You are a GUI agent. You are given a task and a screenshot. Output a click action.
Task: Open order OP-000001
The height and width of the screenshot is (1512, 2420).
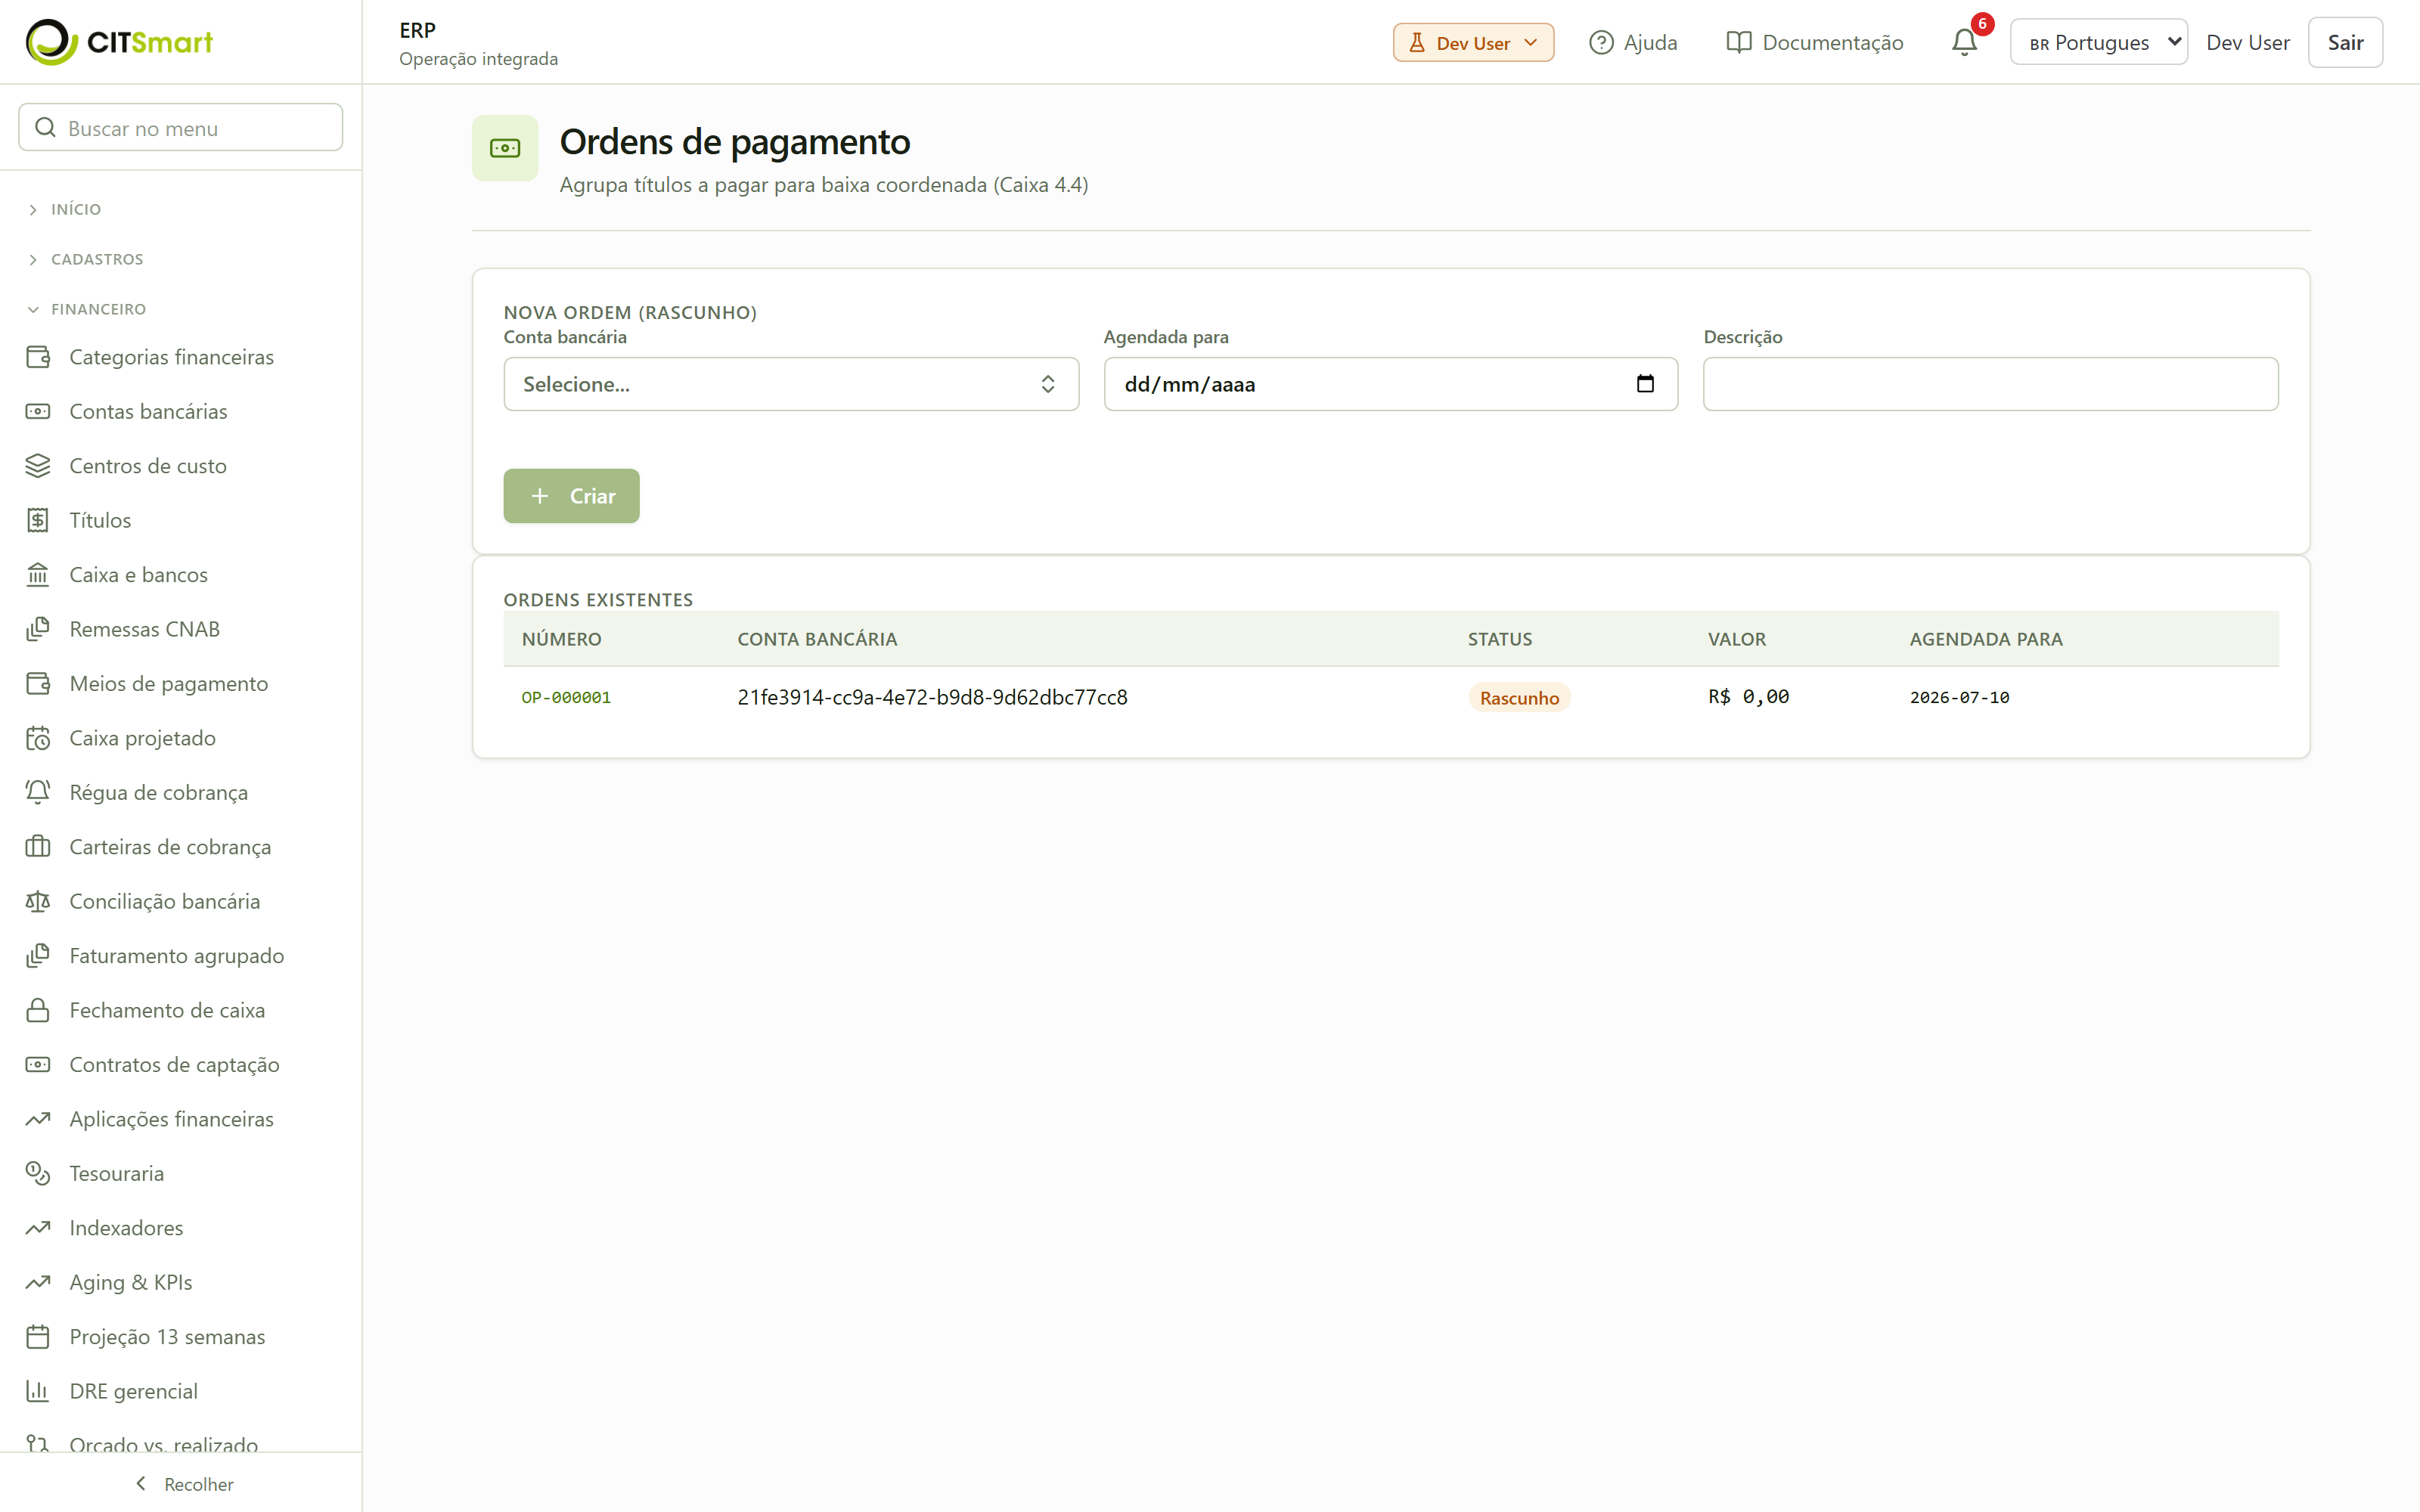tap(566, 697)
